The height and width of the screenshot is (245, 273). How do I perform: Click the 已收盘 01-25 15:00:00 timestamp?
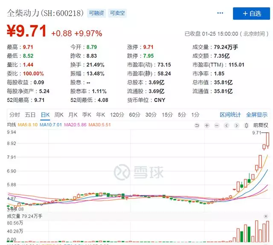click(x=227, y=34)
